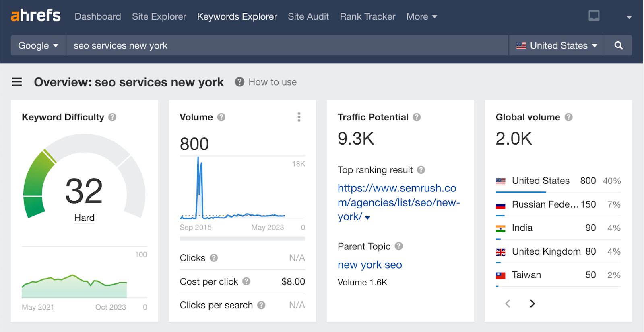Image resolution: width=644 pixels, height=332 pixels.
Task: Open the hamburger sidebar menu icon
Action: (x=17, y=82)
